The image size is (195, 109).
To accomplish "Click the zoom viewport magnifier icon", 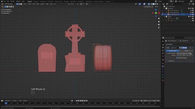I will click(159, 18).
